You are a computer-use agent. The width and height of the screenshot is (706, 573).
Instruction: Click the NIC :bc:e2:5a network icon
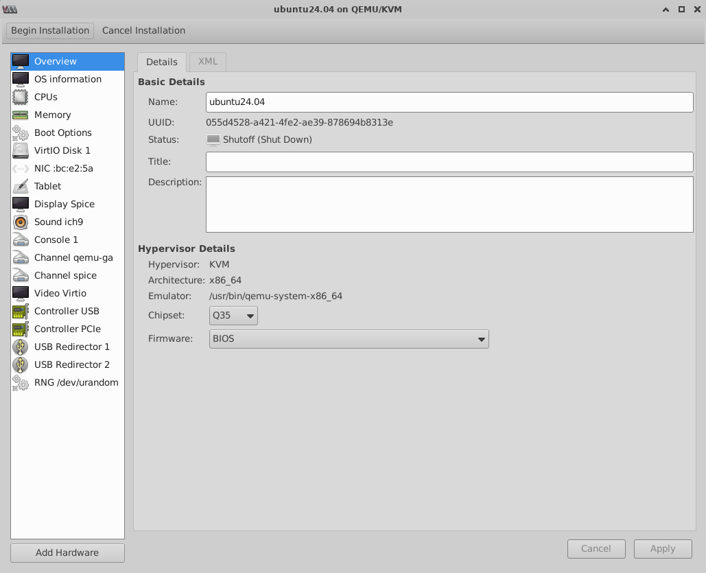[x=21, y=168]
